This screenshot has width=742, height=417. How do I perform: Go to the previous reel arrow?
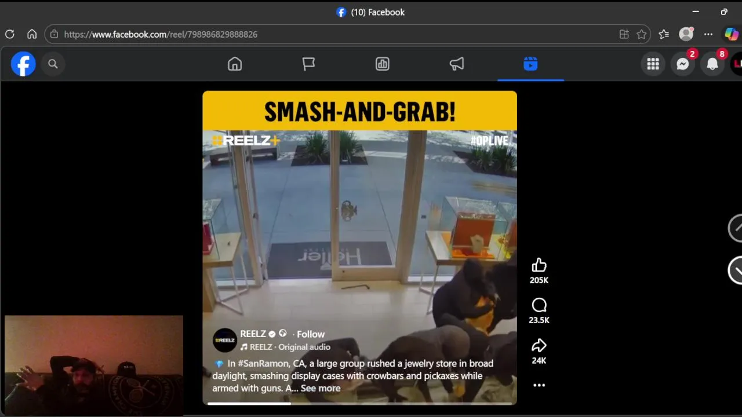pos(735,228)
